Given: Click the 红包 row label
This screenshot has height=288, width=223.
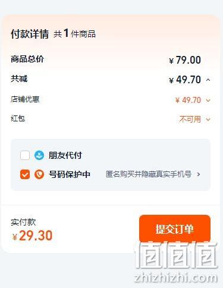Looking at the screenshot, I should (18, 118).
